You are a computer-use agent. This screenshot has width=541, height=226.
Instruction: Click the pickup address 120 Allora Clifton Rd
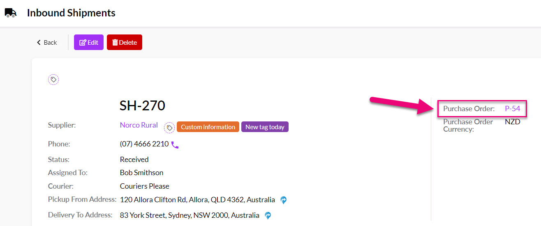point(197,200)
